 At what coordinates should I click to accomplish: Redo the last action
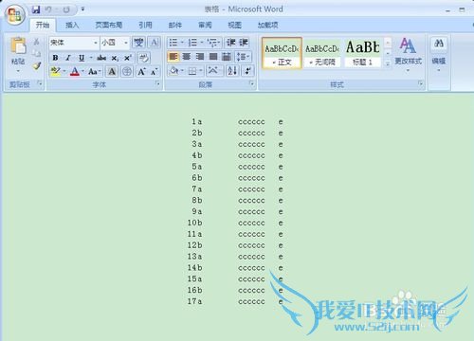[x=66, y=9]
